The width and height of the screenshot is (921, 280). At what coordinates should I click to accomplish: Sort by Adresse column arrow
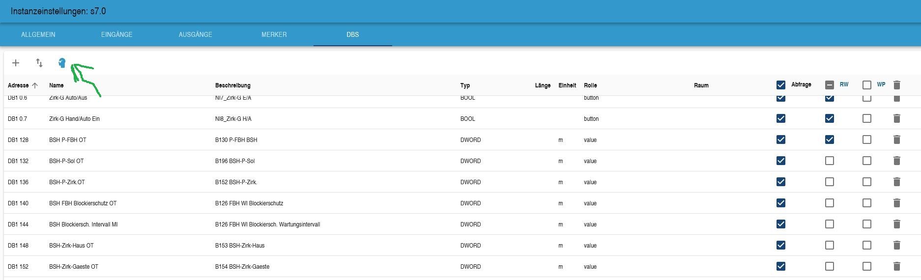pos(35,85)
